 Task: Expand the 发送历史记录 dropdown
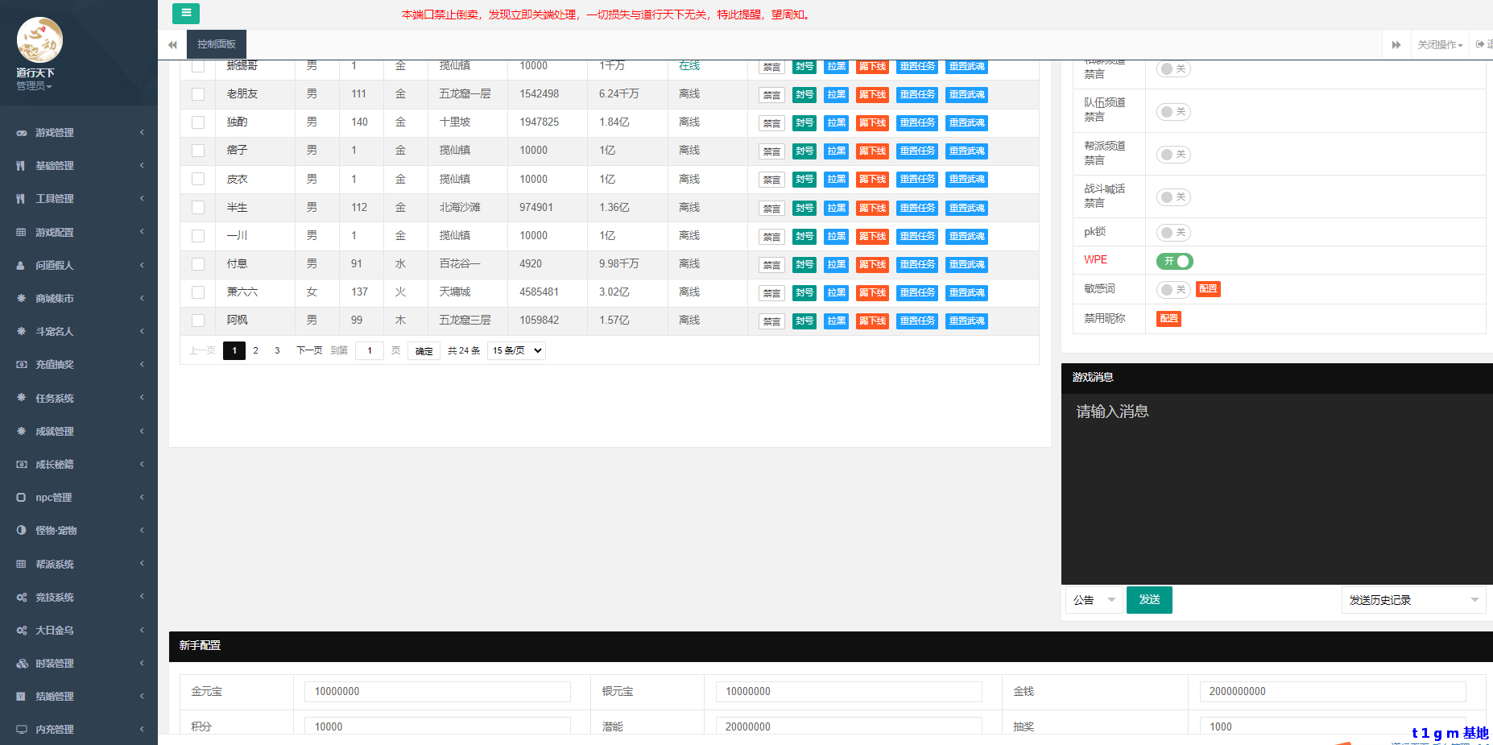[1413, 600]
